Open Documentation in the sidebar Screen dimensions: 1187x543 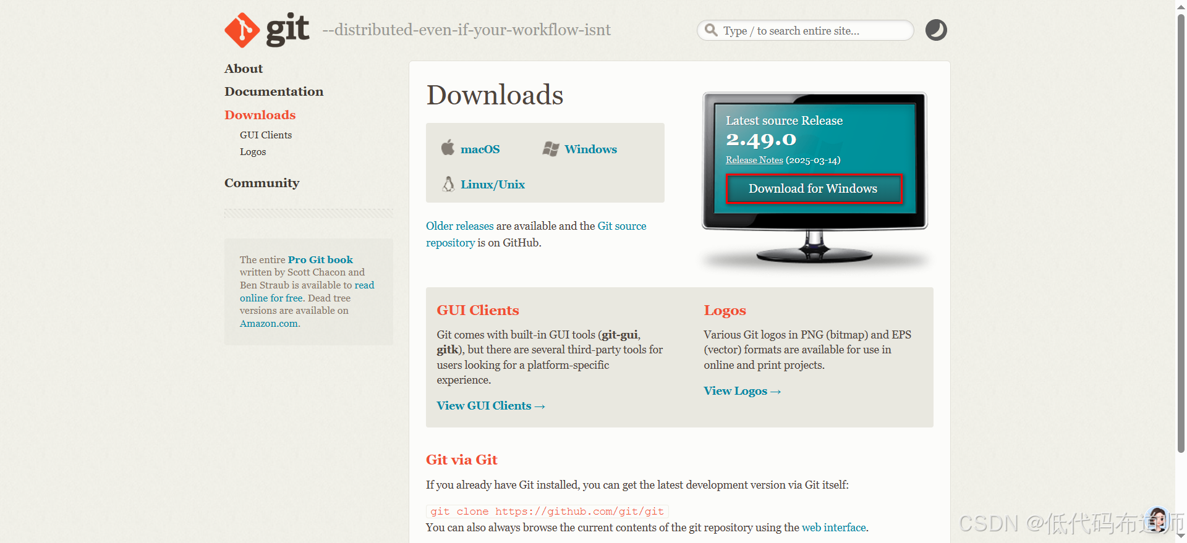(x=274, y=91)
